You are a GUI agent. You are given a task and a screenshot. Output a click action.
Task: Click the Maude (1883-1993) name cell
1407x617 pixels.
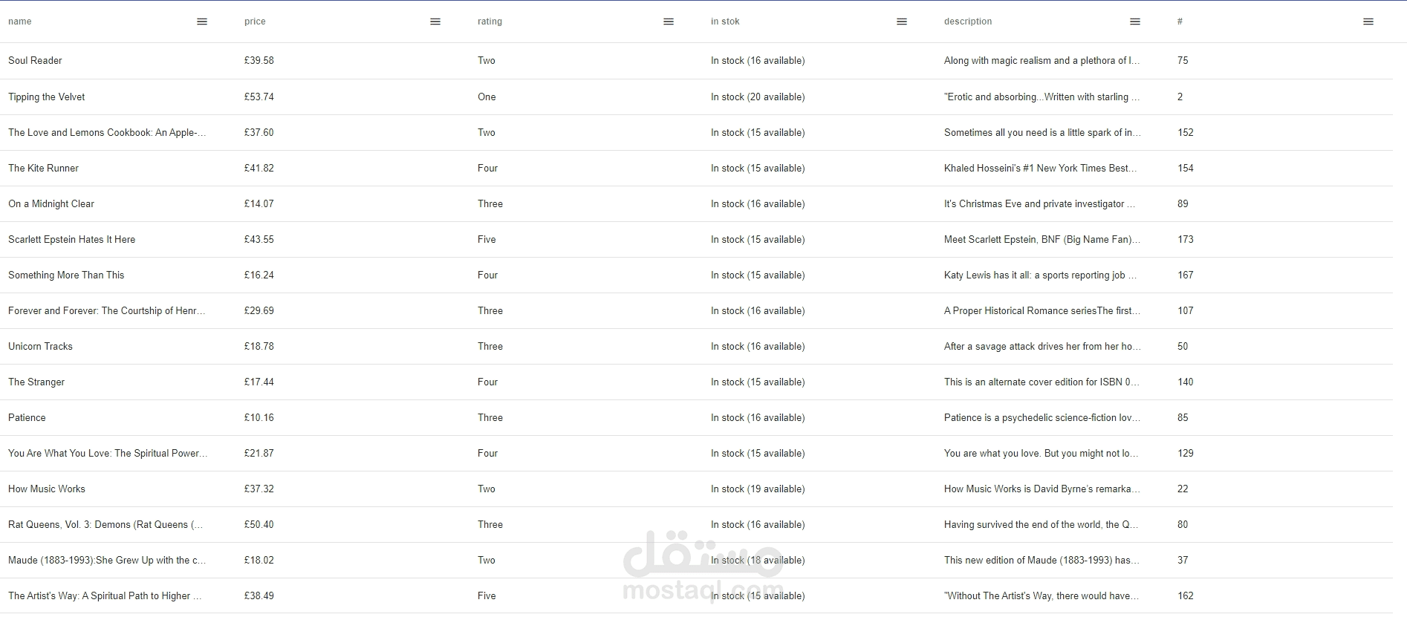107,561
